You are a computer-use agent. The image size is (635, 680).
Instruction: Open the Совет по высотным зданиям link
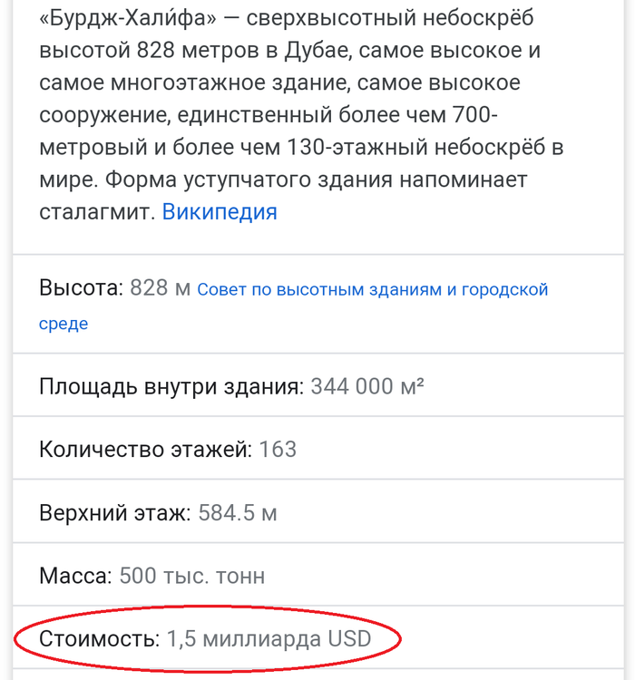(372, 290)
